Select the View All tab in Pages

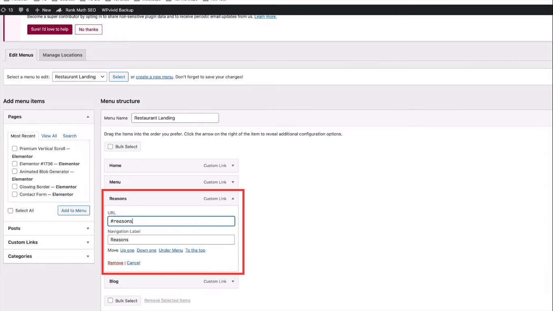pos(49,136)
